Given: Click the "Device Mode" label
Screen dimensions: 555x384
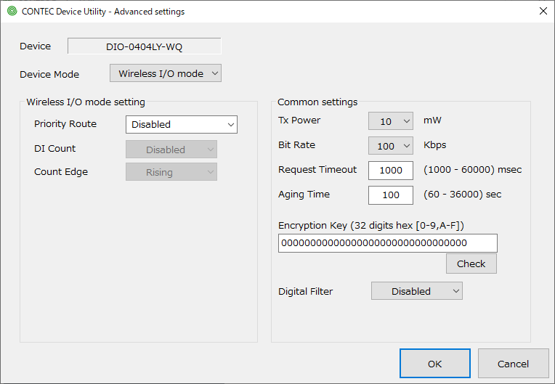Looking at the screenshot, I should point(49,74).
